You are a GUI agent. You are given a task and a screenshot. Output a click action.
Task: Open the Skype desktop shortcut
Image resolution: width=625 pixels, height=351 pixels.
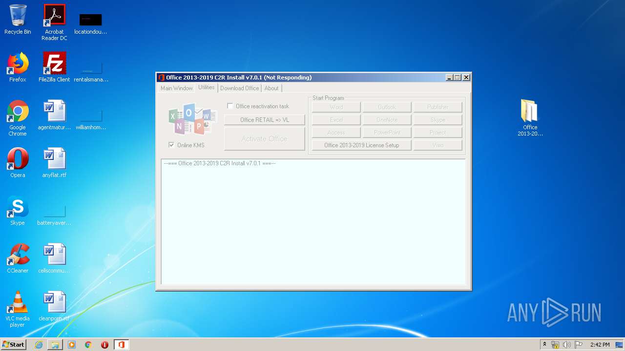click(18, 211)
